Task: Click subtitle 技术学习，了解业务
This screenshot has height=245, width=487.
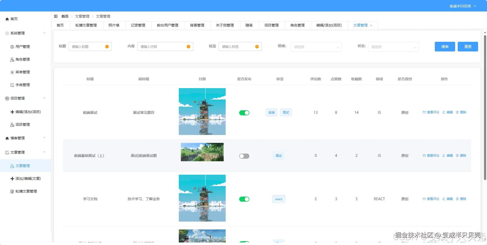Action: point(144,199)
